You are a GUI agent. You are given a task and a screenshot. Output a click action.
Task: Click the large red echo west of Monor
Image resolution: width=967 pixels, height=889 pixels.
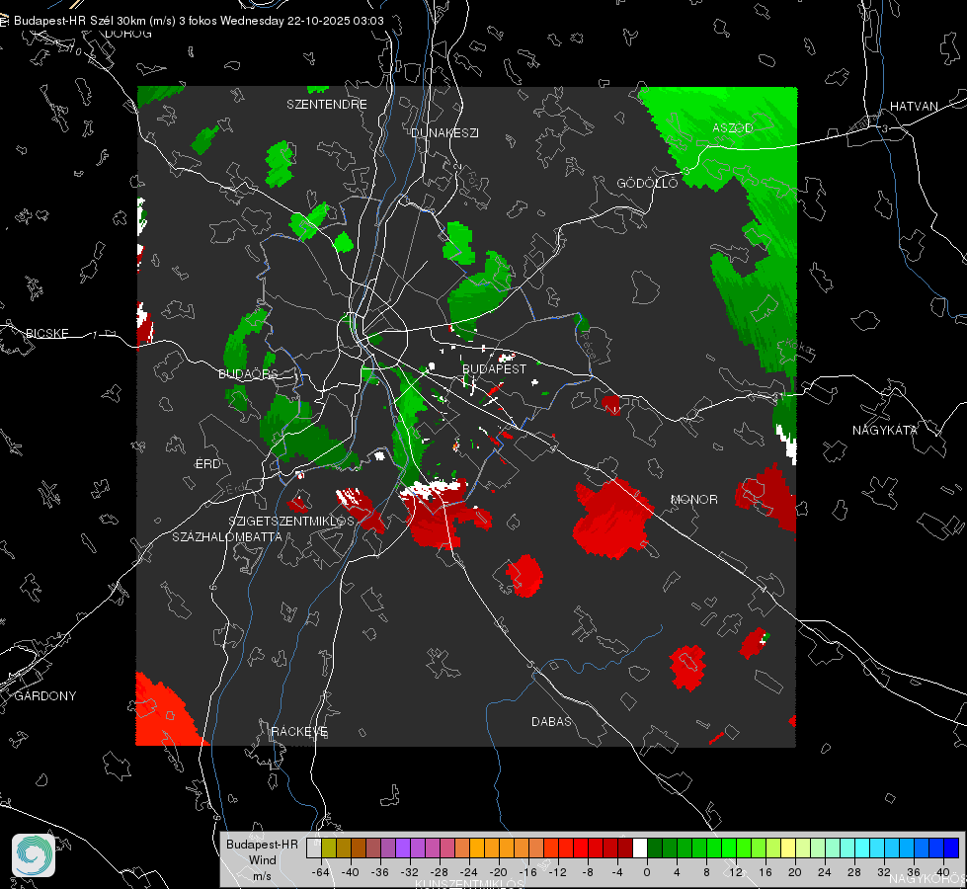(613, 519)
